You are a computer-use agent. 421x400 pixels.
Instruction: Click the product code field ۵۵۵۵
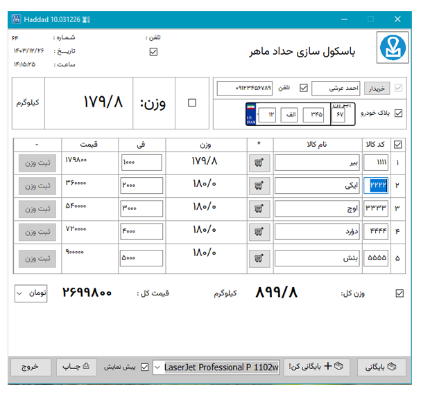coord(376,258)
